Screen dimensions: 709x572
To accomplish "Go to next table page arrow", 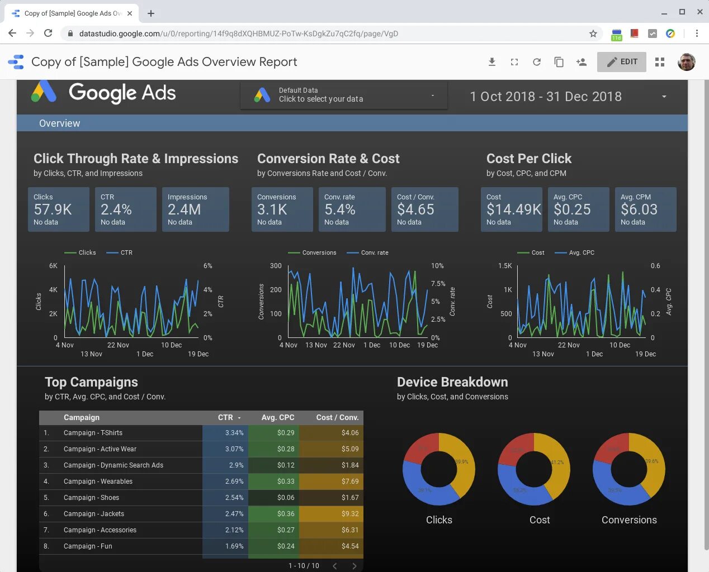I will coord(354,566).
